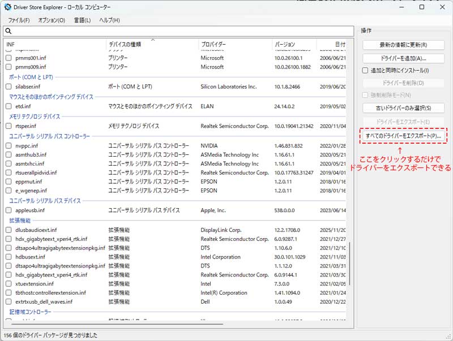Check the rtsper.inf checkbox

8,126
